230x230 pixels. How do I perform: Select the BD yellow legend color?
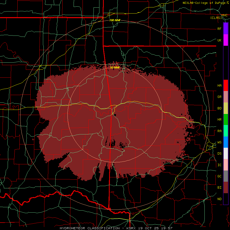226,108
